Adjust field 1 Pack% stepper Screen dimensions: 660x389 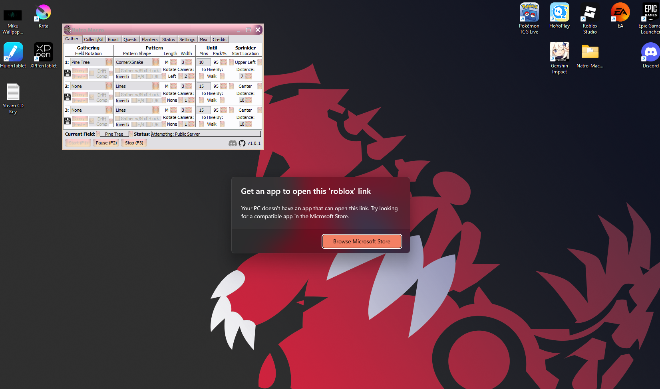coord(223,62)
